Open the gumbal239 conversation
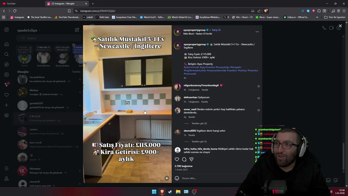 point(49,105)
